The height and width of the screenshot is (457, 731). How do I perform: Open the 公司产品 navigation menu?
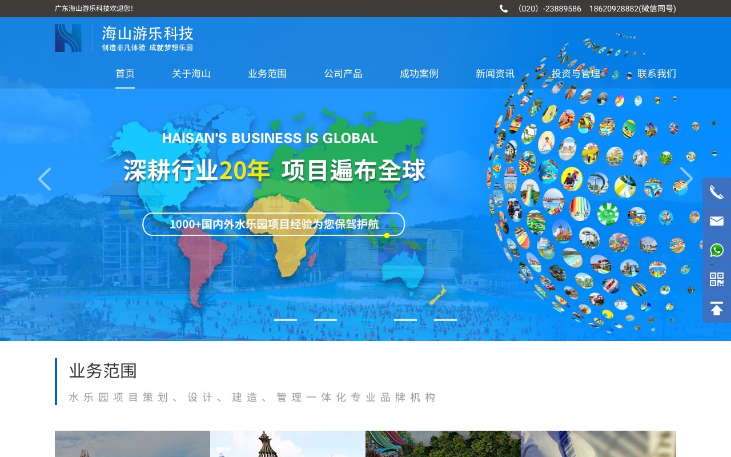coord(343,74)
